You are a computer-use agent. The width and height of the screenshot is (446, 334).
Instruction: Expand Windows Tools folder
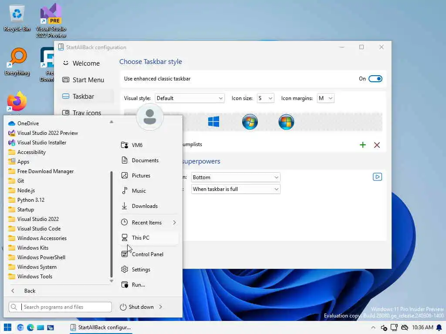pyautogui.click(x=30, y=276)
